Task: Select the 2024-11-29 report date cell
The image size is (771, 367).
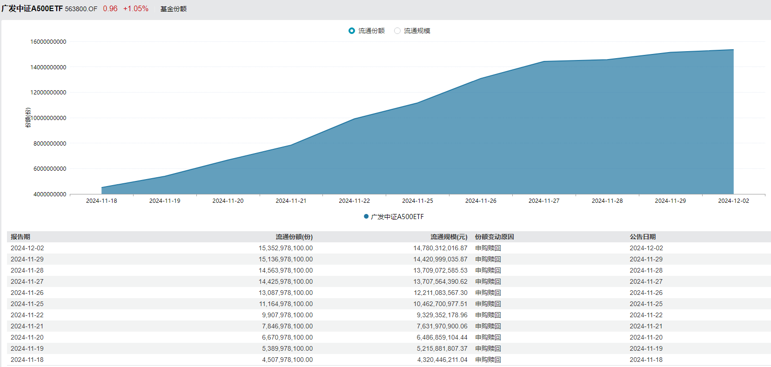Action: click(x=27, y=259)
